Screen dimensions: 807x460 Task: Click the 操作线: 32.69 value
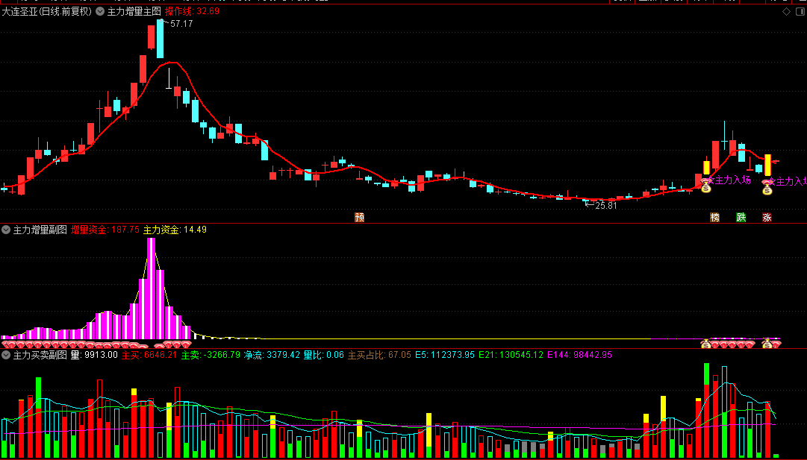(192, 11)
